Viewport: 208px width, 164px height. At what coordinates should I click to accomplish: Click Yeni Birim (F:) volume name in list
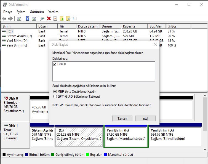[17, 45]
